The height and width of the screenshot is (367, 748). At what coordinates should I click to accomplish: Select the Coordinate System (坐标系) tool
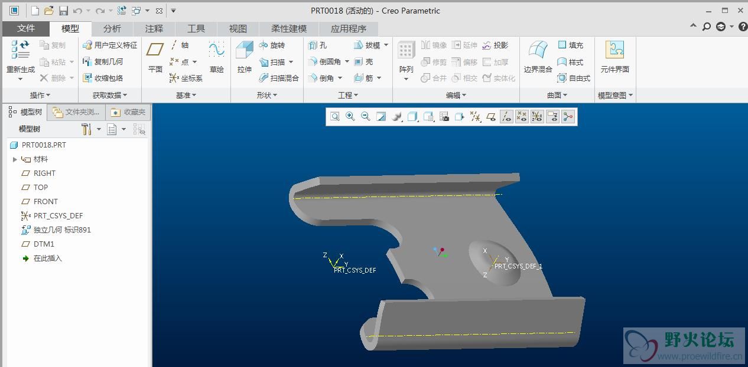(186, 78)
